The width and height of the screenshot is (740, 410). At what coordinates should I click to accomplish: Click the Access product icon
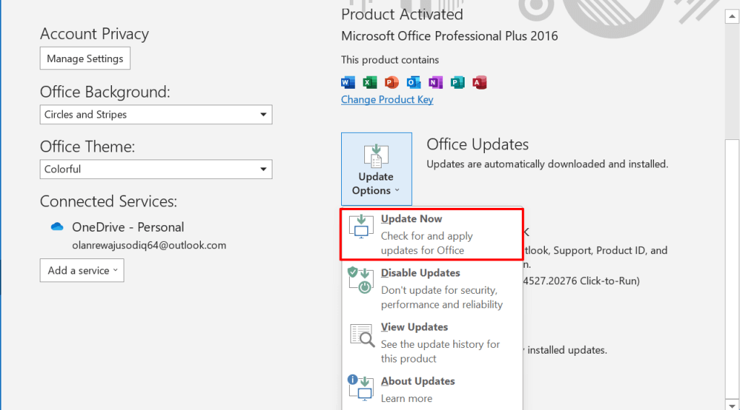[x=479, y=82]
